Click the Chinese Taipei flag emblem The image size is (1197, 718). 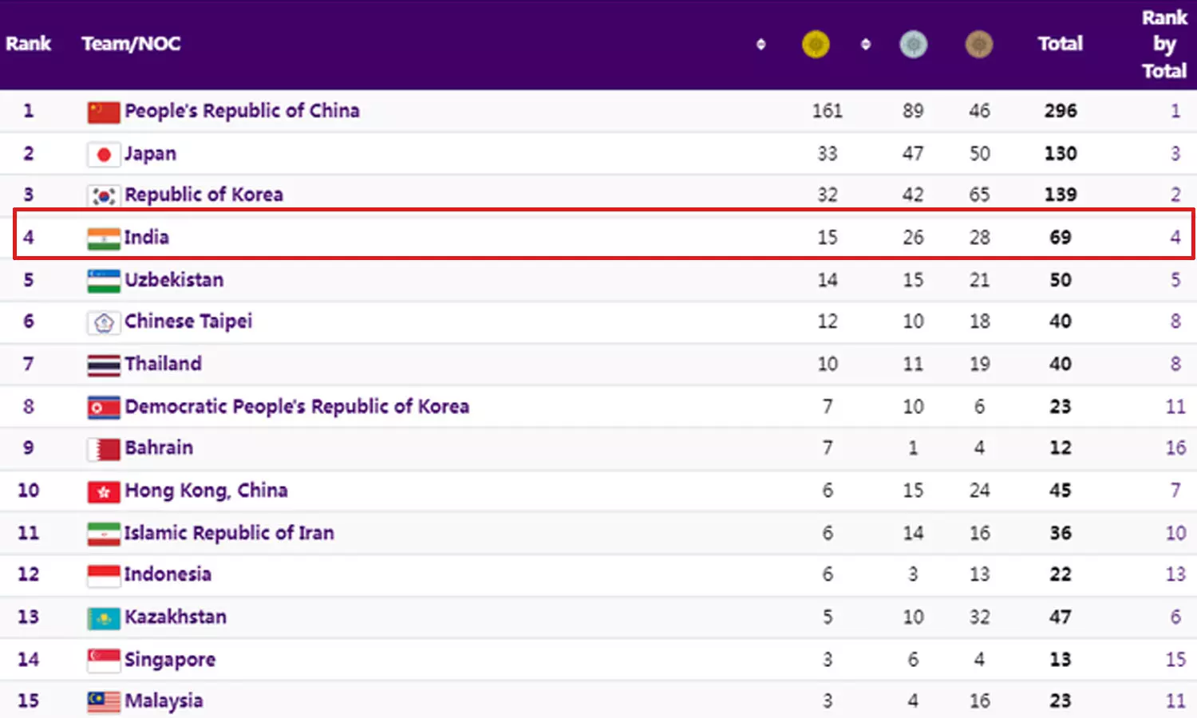[104, 322]
